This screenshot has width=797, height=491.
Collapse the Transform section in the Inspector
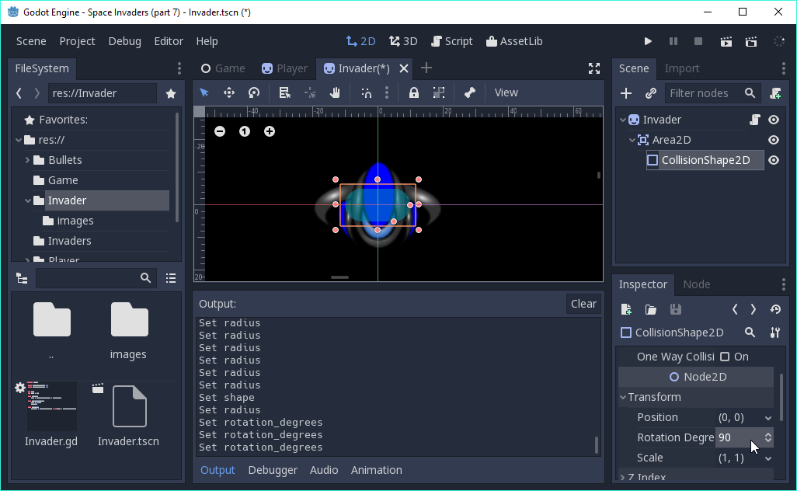coord(623,397)
